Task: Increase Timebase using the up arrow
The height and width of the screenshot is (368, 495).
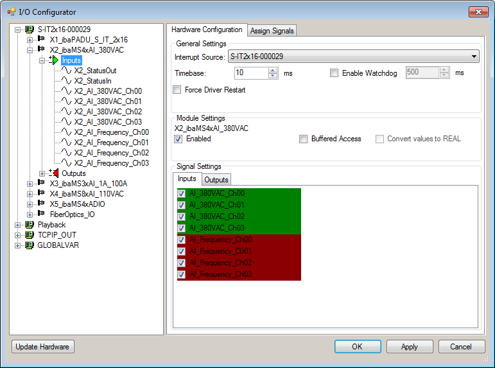Action: 273,71
